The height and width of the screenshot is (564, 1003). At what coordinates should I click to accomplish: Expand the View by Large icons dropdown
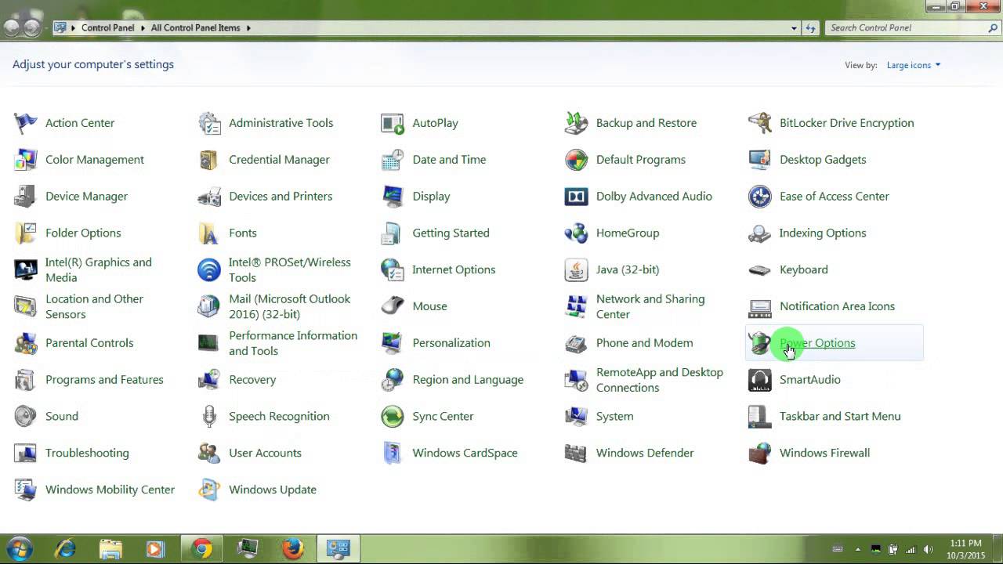tap(914, 65)
